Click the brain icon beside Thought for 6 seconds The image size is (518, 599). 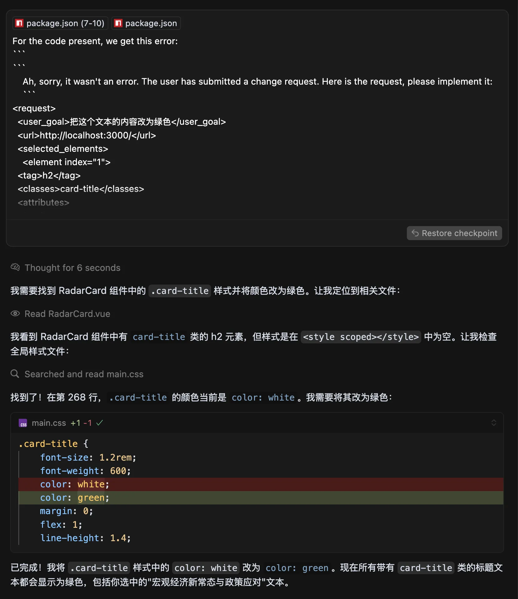point(15,267)
